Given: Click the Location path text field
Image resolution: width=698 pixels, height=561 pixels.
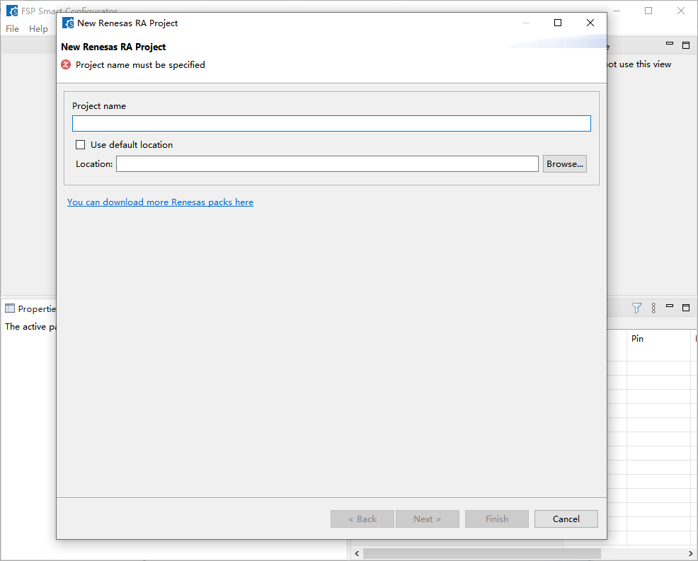Looking at the screenshot, I should click(x=327, y=163).
